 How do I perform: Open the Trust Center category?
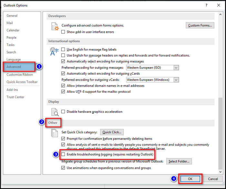pos(15,97)
